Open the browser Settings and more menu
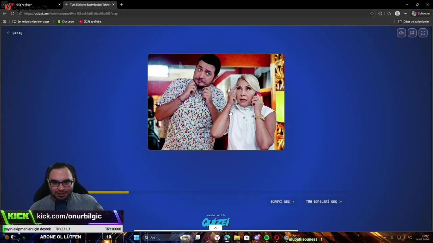 pyautogui.click(x=405, y=13)
